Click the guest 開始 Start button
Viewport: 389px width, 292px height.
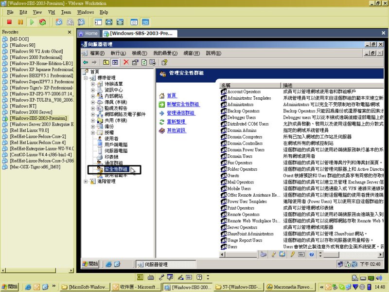pos(90,264)
